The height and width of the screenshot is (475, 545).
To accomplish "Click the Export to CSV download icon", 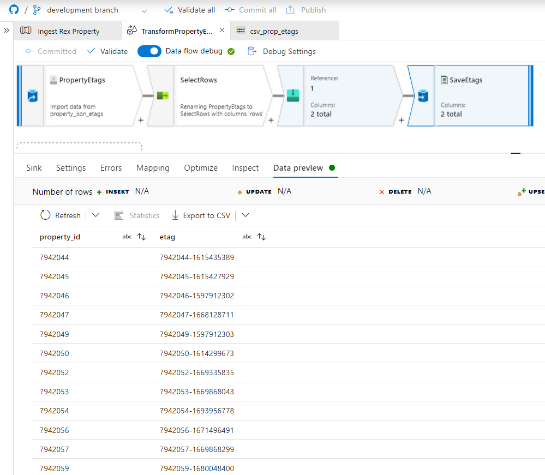I will coord(175,215).
